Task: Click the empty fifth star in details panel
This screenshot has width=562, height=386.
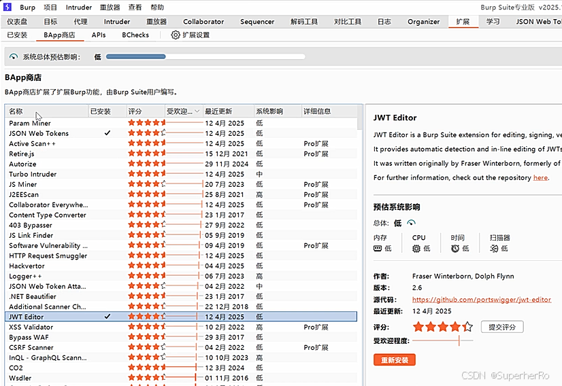Action: click(x=467, y=327)
